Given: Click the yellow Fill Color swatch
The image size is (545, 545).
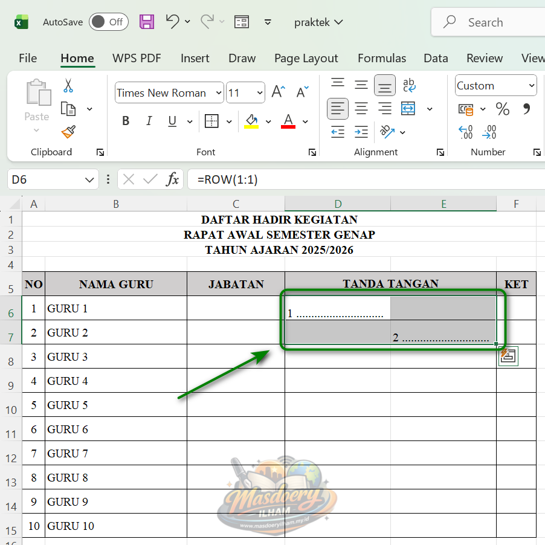Looking at the screenshot, I should click(251, 121).
